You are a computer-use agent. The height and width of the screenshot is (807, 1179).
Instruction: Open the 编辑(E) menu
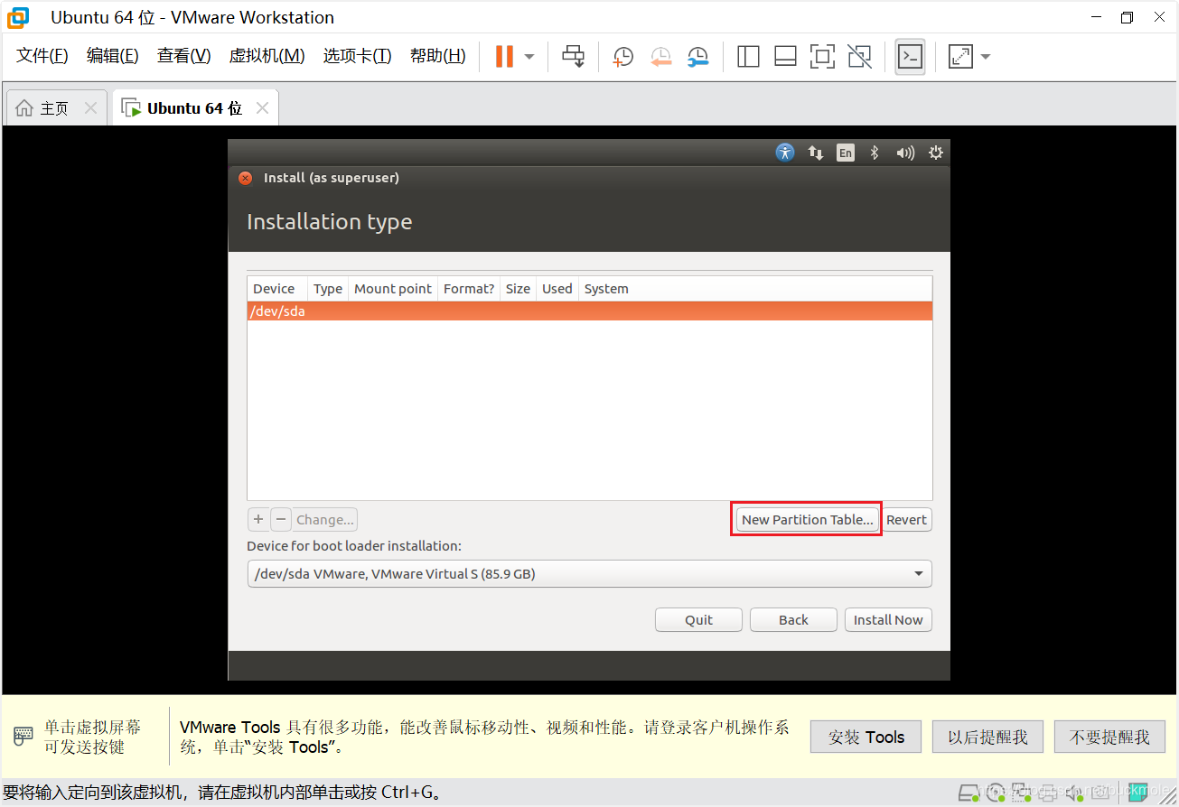coord(113,56)
